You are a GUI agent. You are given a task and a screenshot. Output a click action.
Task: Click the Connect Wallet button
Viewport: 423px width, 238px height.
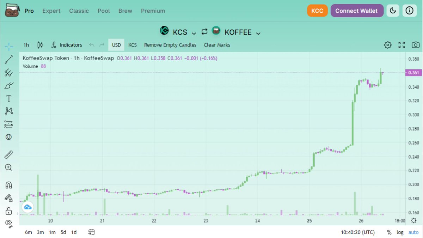(x=357, y=11)
